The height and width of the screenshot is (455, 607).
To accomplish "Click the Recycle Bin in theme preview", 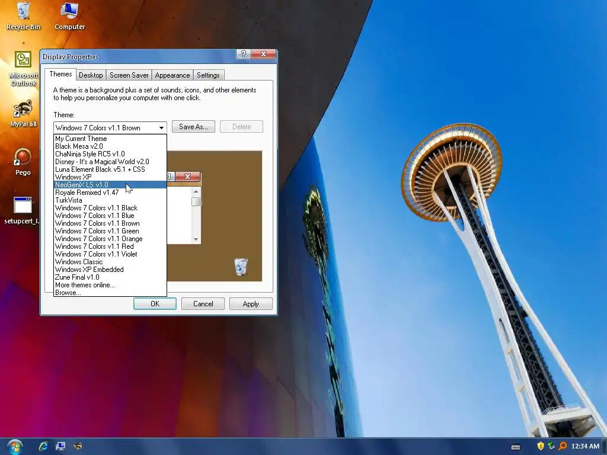I will [x=241, y=267].
